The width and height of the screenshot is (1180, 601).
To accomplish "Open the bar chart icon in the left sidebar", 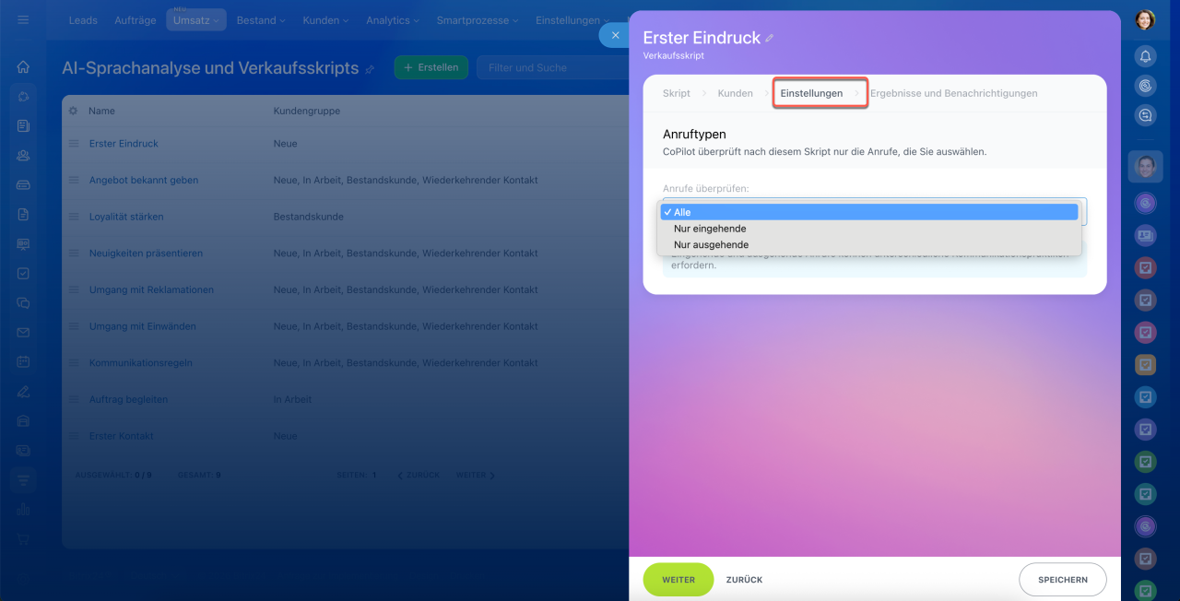I will [23, 510].
